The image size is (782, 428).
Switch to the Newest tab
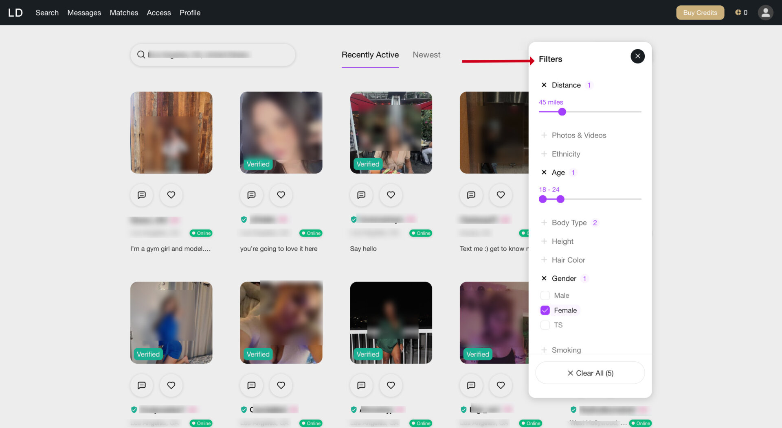(x=426, y=55)
